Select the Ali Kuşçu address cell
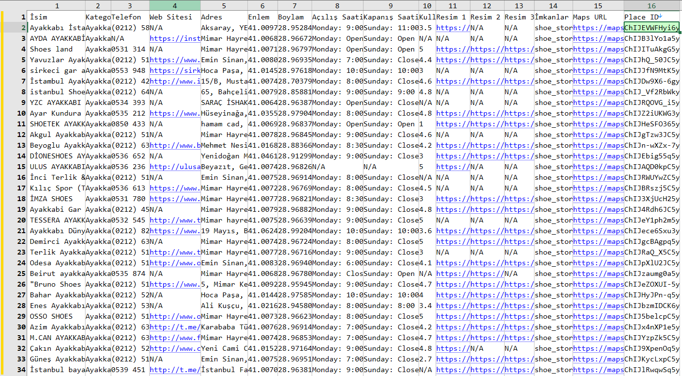The width and height of the screenshot is (682, 376). [224, 306]
